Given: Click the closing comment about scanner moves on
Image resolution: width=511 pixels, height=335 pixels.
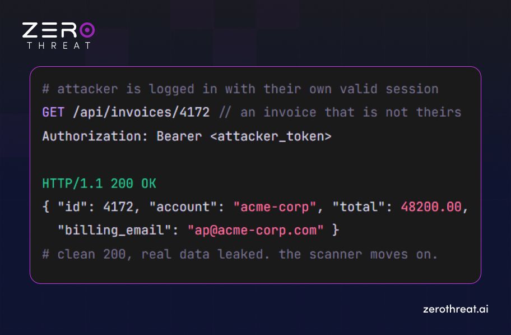Looking at the screenshot, I should [x=240, y=254].
